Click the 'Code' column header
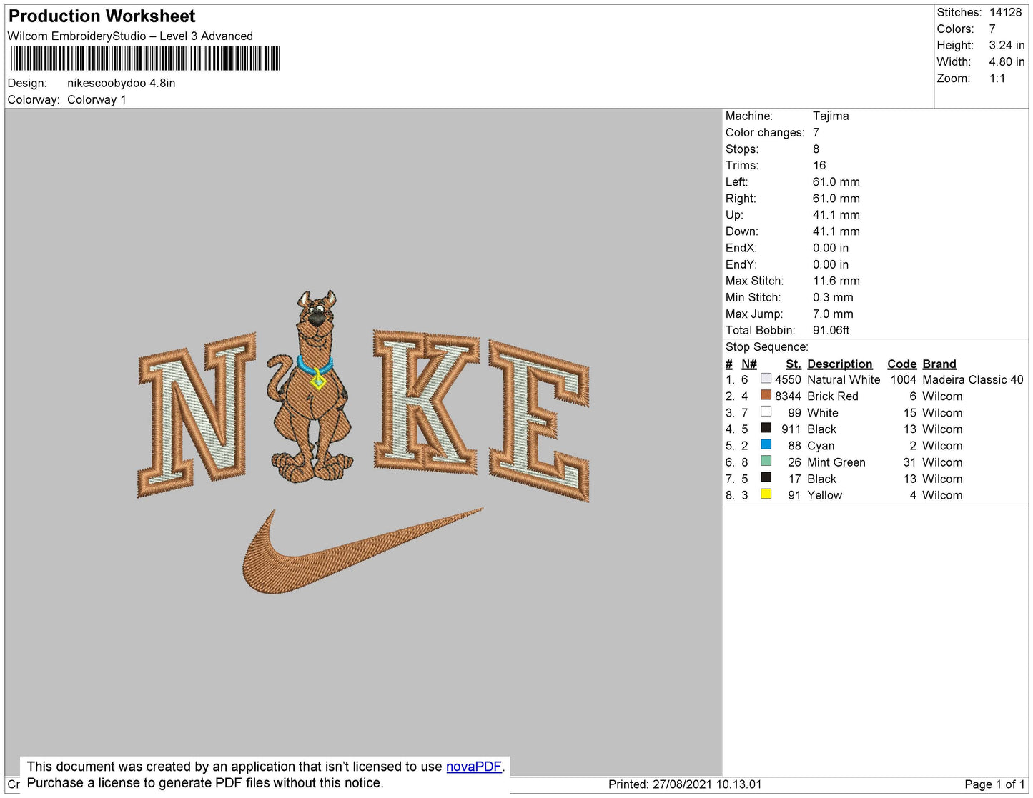This screenshot has width=1033, height=798. tap(901, 364)
